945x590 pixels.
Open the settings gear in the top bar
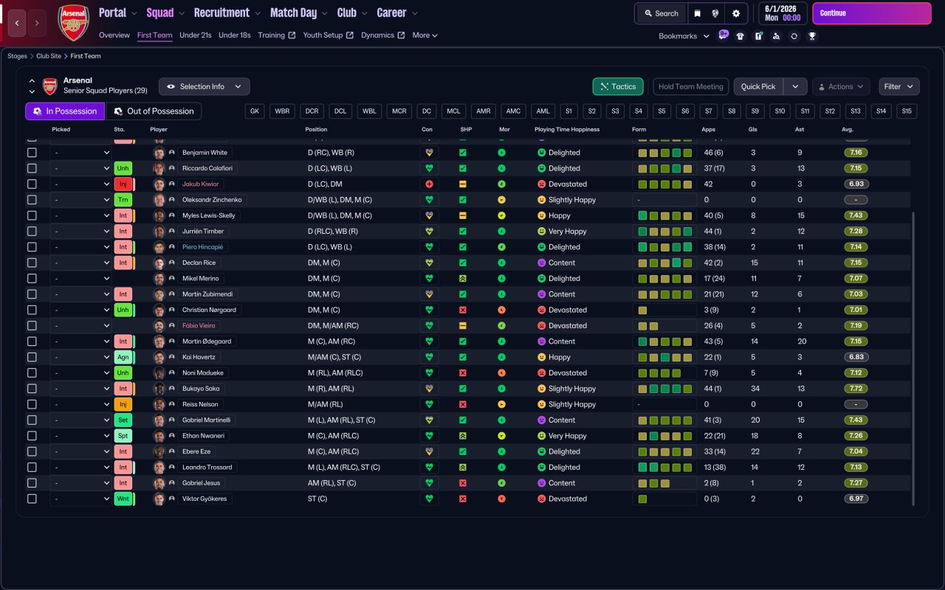(x=735, y=13)
